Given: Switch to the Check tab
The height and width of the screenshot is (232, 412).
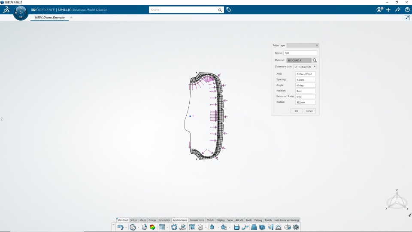Looking at the screenshot, I should [x=210, y=220].
